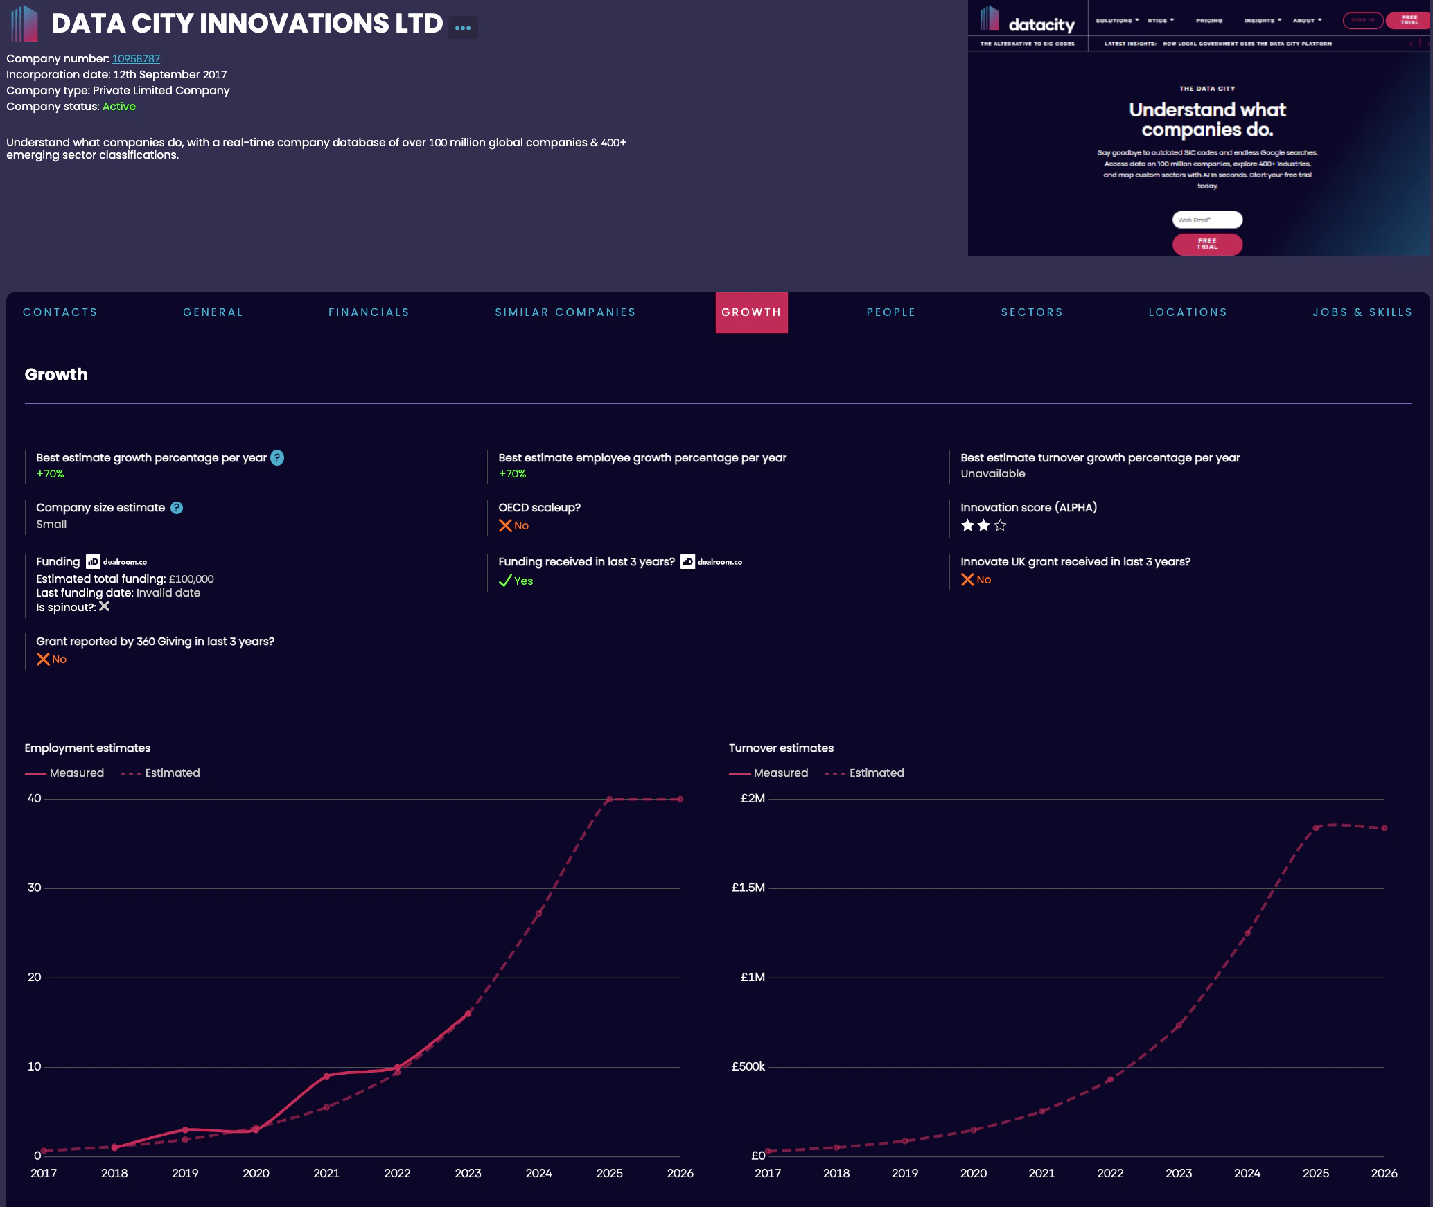Screen dimensions: 1433x1207
Task: Click the Growth section heading
Action: click(x=56, y=375)
